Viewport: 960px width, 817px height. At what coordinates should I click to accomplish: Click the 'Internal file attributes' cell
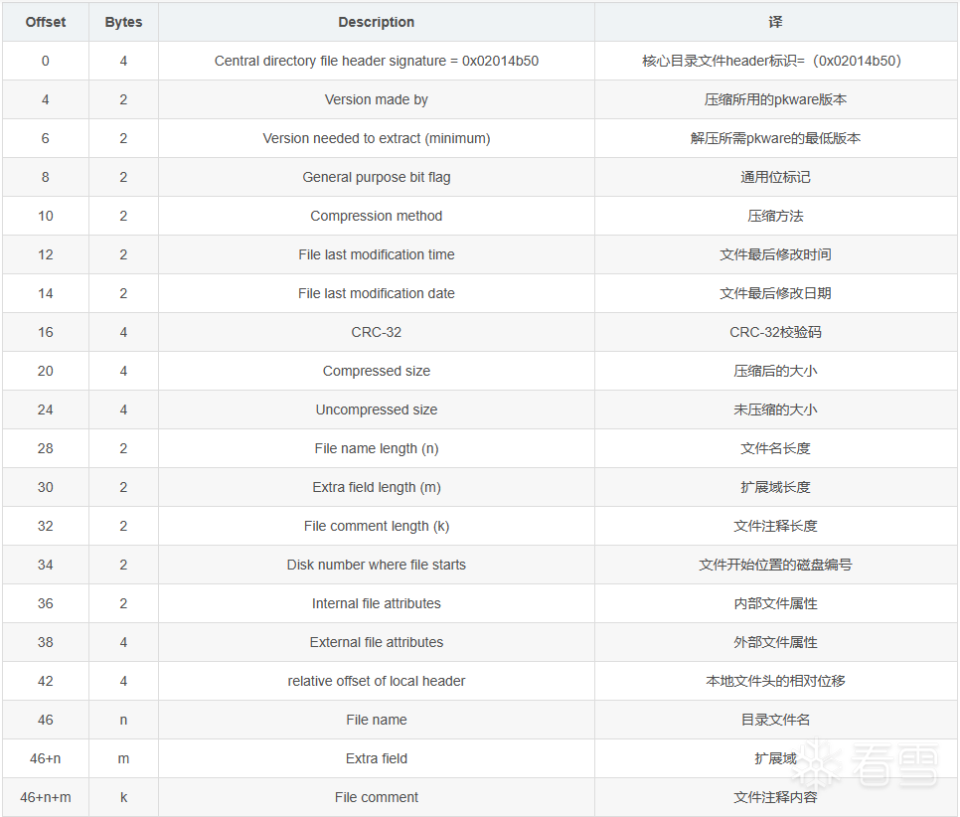[x=377, y=604]
